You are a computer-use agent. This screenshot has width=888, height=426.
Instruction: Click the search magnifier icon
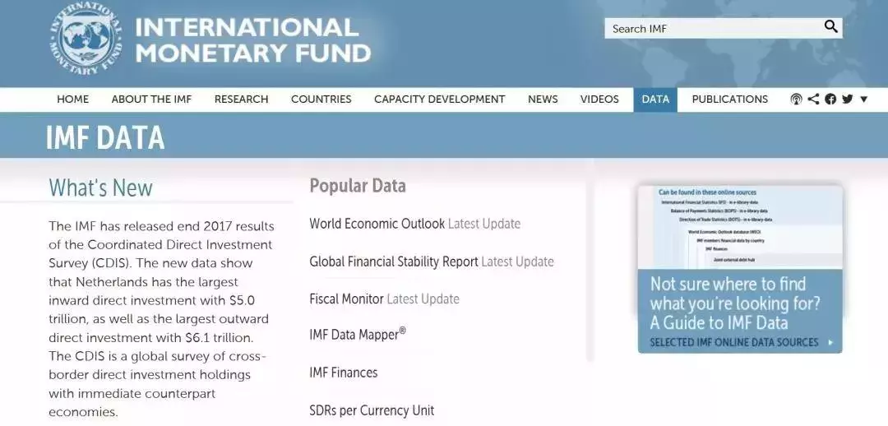[830, 27]
